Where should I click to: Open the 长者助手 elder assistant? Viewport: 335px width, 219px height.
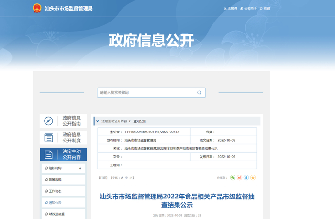point(248,8)
